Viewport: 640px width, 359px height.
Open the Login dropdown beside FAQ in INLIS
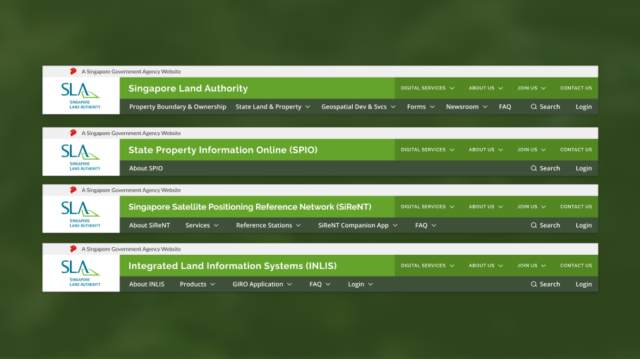click(x=361, y=284)
